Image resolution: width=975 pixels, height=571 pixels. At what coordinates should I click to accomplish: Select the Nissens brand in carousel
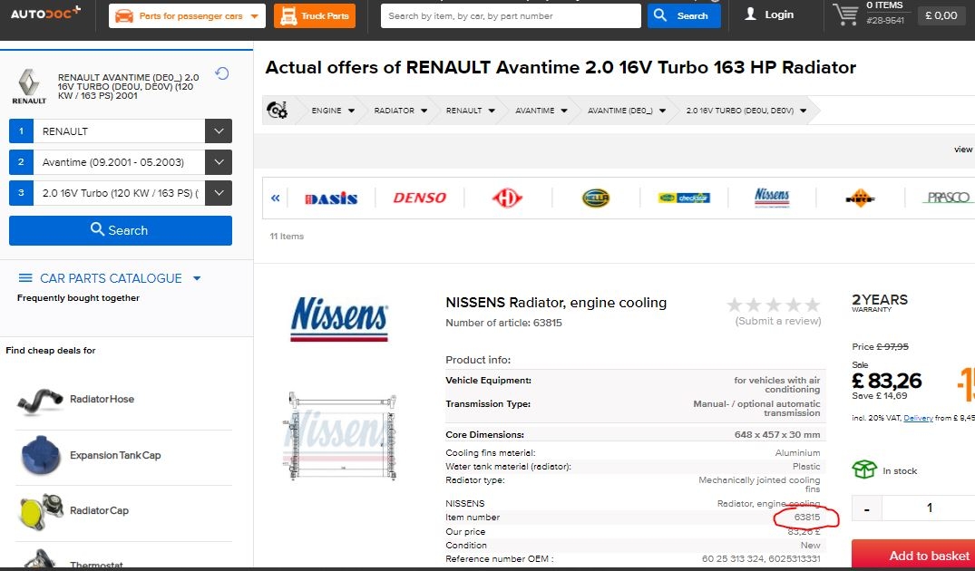click(772, 197)
